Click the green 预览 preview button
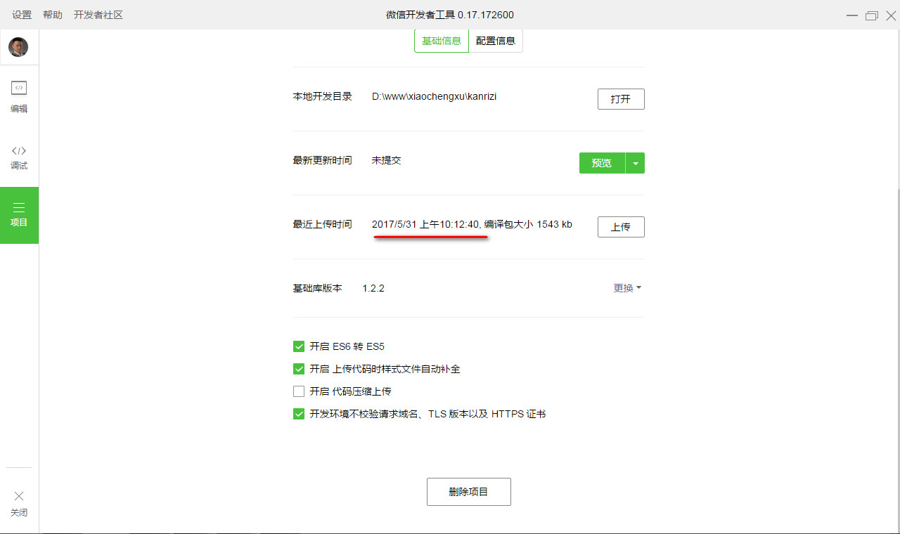The width and height of the screenshot is (900, 534). [602, 163]
